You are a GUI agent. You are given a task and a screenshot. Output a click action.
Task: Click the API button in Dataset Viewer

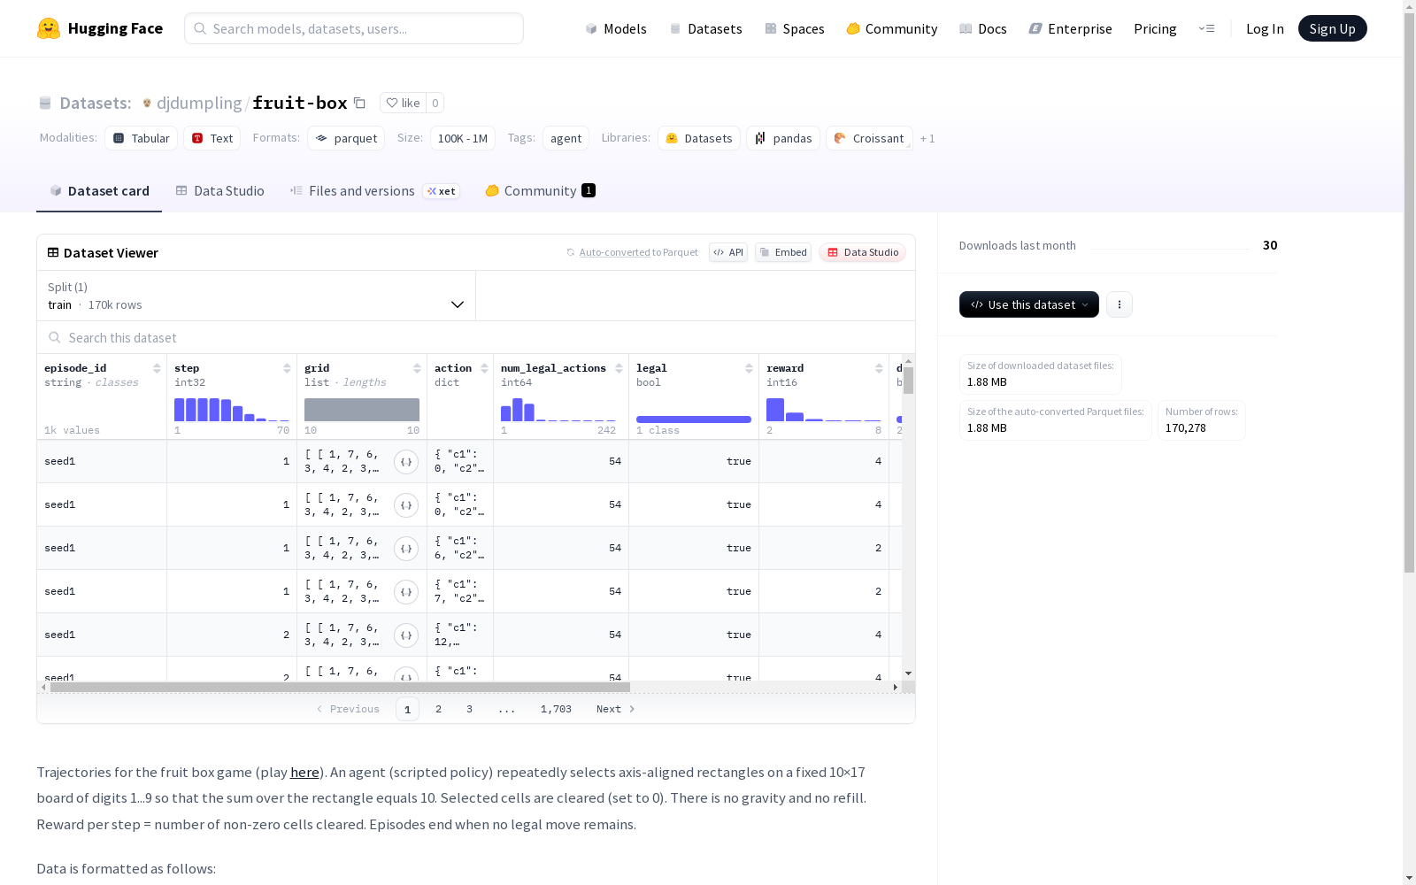click(728, 252)
